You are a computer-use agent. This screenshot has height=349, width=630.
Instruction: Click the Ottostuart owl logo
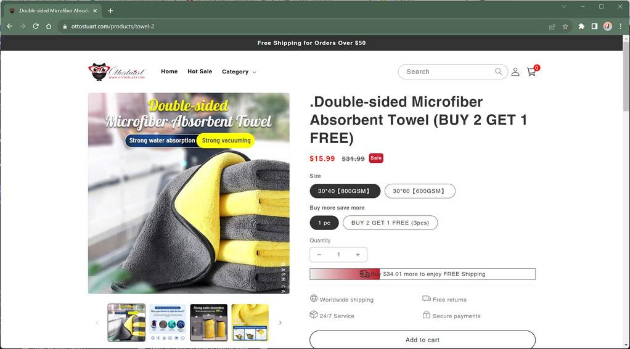[x=117, y=72]
